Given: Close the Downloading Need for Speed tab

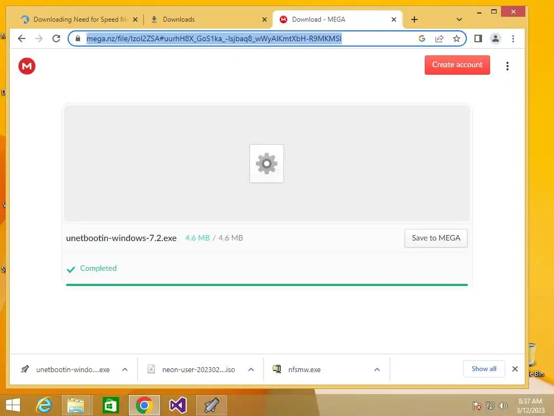Looking at the screenshot, I should [x=135, y=19].
